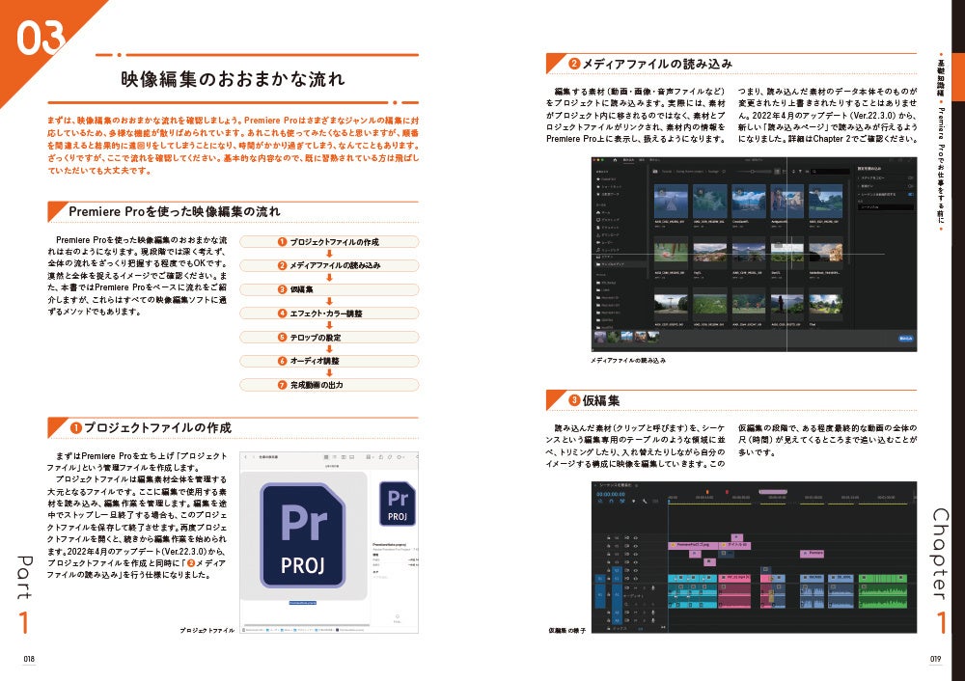This screenshot has height=681, width=965.
Task: Click the その他 more button in Finder preview
Action: [397, 617]
